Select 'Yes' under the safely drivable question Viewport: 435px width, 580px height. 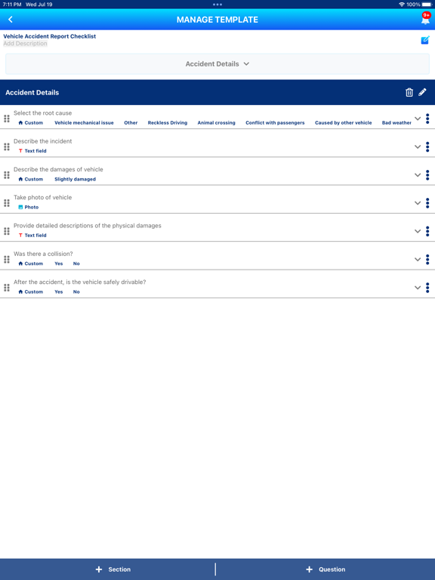pyautogui.click(x=58, y=292)
